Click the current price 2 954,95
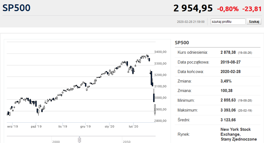The image size is (264, 143). click(193, 8)
